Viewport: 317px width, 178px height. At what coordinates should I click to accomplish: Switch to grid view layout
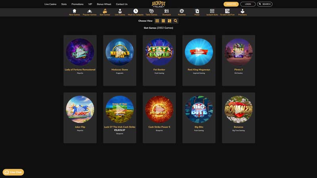tap(157, 21)
